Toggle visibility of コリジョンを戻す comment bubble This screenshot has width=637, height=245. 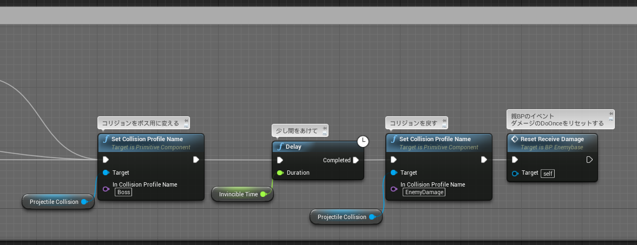tap(444, 126)
